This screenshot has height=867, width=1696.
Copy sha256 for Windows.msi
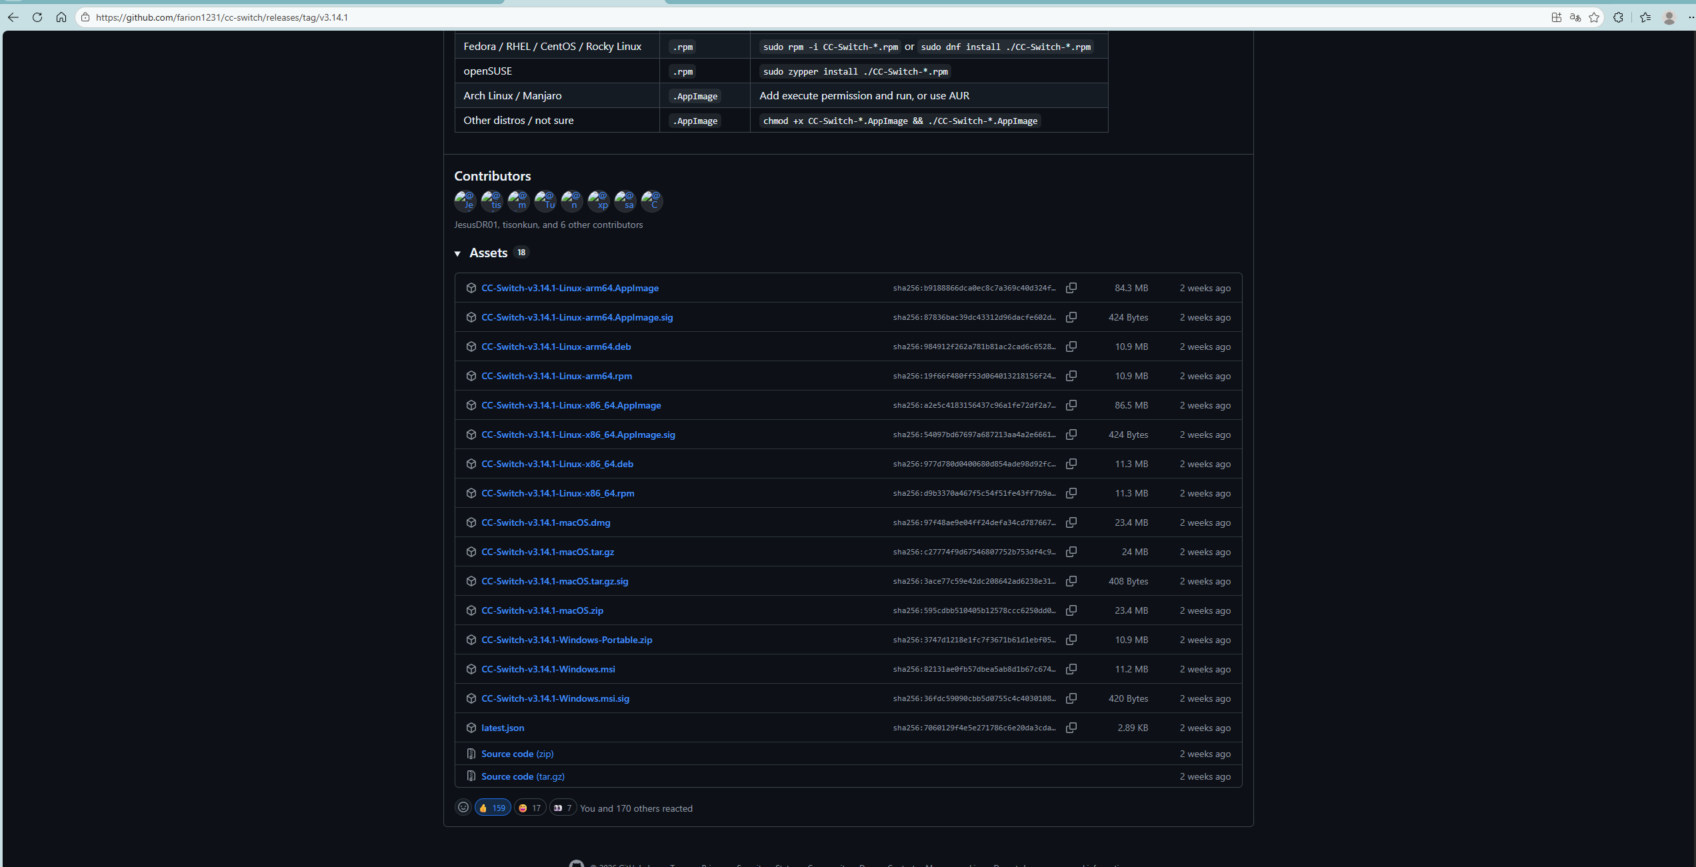(x=1071, y=669)
